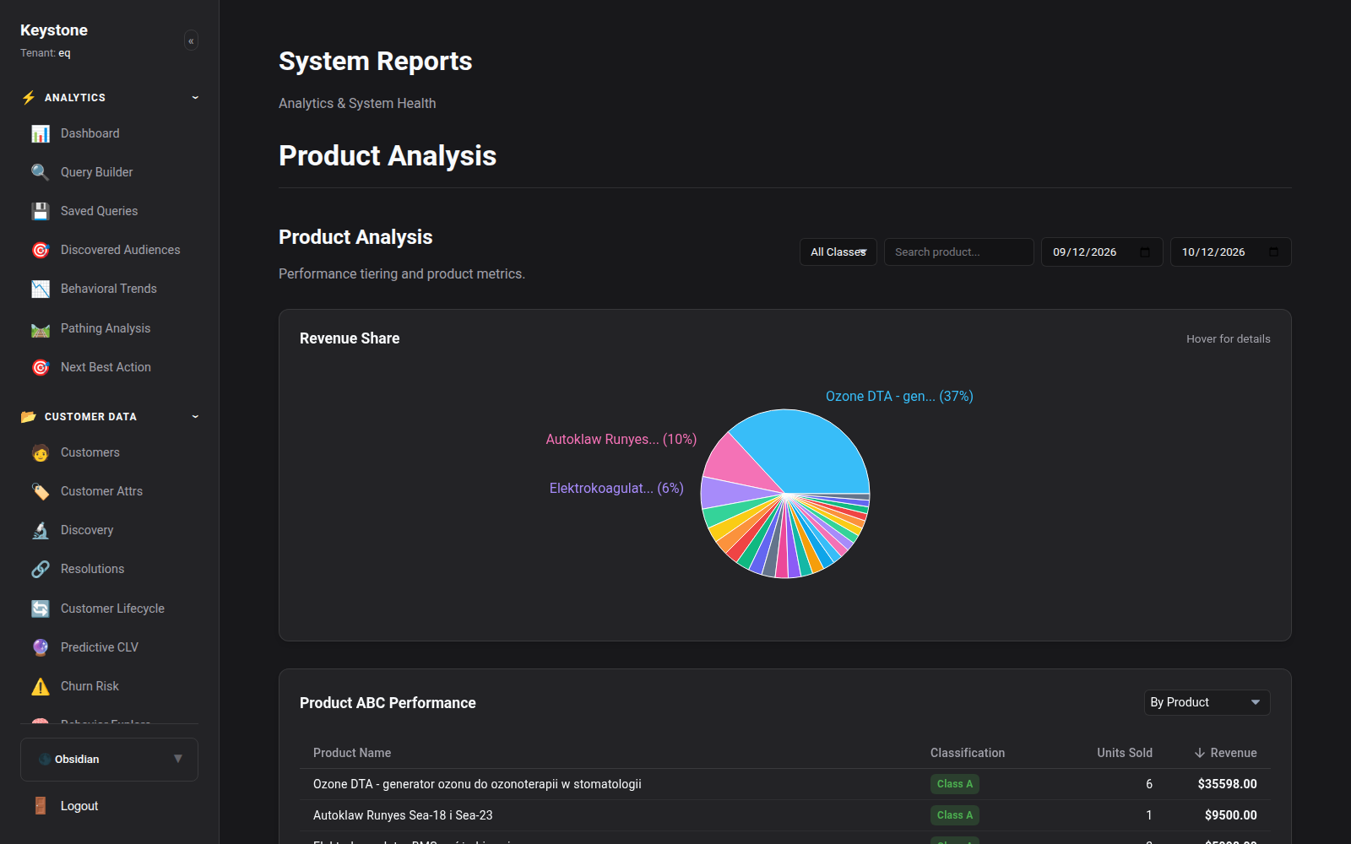The height and width of the screenshot is (844, 1351).
Task: Open the By Product grouping dropdown
Action: 1207,702
